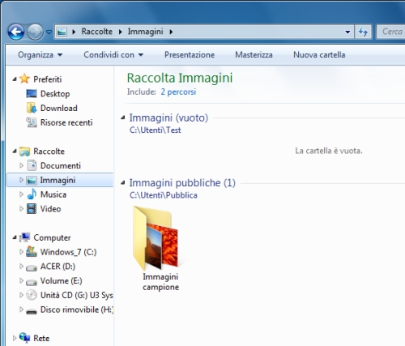Open Desktop from the favorites list
405x346 pixels.
pos(55,94)
